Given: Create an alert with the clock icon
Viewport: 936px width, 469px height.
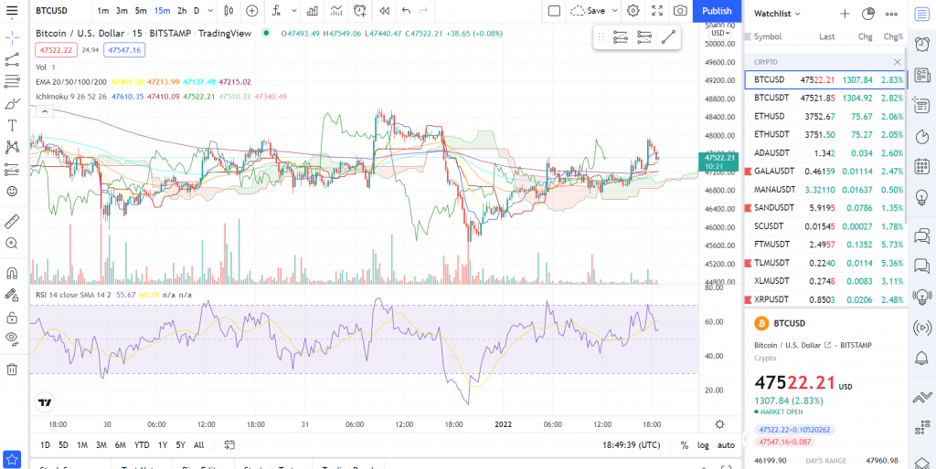Looking at the screenshot, I should [359, 11].
